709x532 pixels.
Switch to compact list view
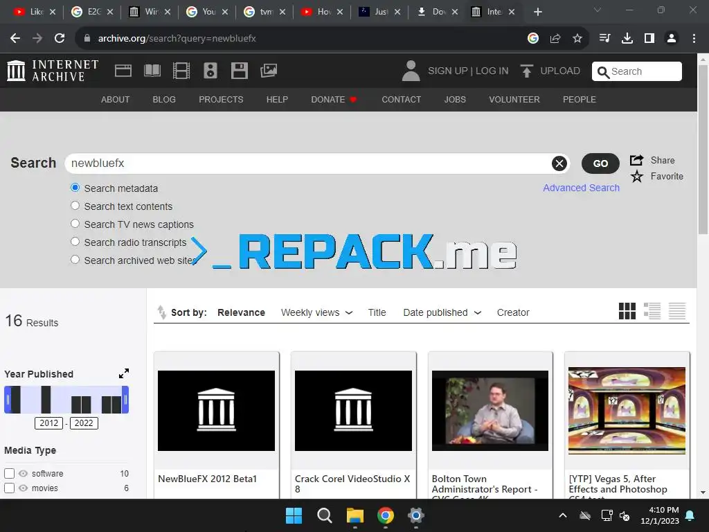click(x=677, y=311)
